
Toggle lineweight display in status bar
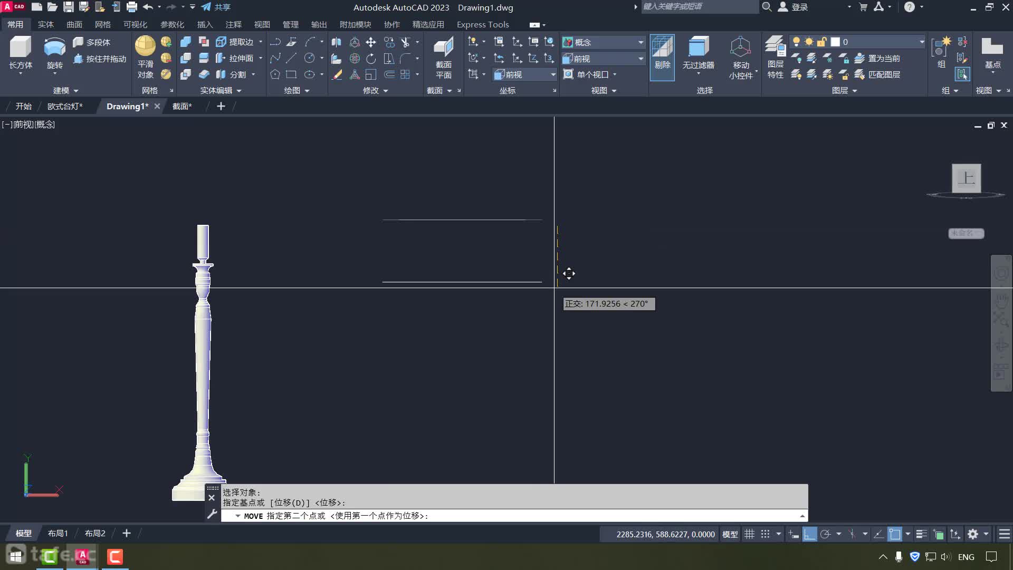tap(921, 534)
